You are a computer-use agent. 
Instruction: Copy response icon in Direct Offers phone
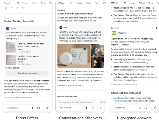point(6,8)
